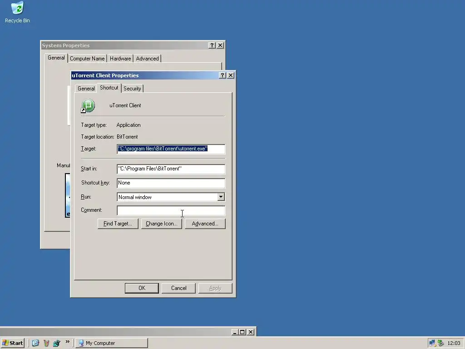
Task: Click the help button in System Properties
Action: pyautogui.click(x=212, y=45)
